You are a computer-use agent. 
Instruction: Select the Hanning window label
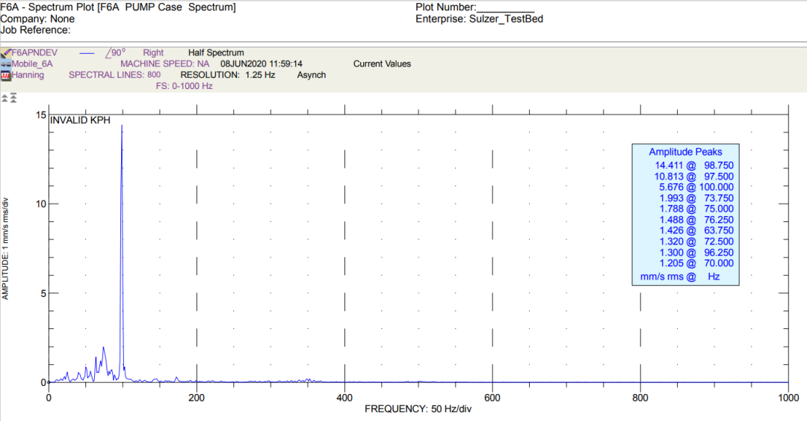[28, 75]
